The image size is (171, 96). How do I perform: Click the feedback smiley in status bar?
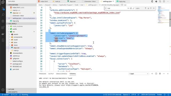[x=165, y=95]
